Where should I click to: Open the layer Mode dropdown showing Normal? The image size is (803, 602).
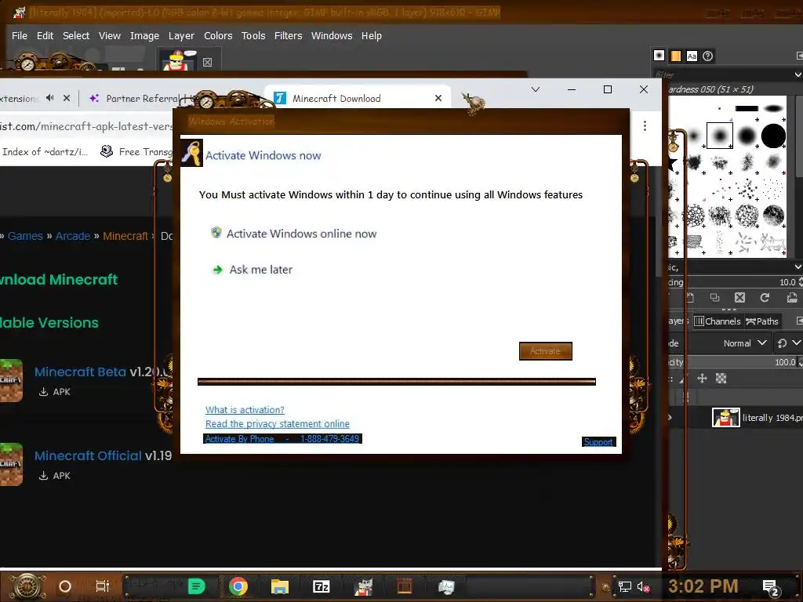pyautogui.click(x=745, y=343)
